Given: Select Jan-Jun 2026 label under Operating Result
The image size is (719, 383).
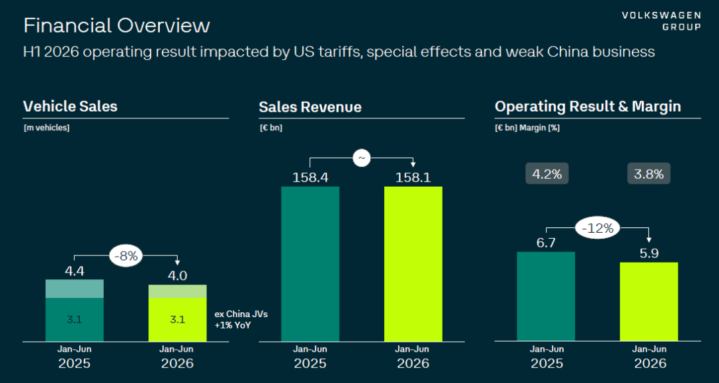Looking at the screenshot, I should point(649,357).
